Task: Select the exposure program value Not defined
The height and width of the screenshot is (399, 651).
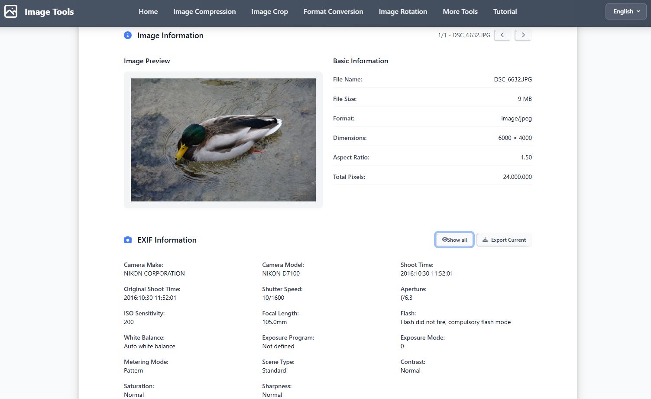Action: pos(278,346)
